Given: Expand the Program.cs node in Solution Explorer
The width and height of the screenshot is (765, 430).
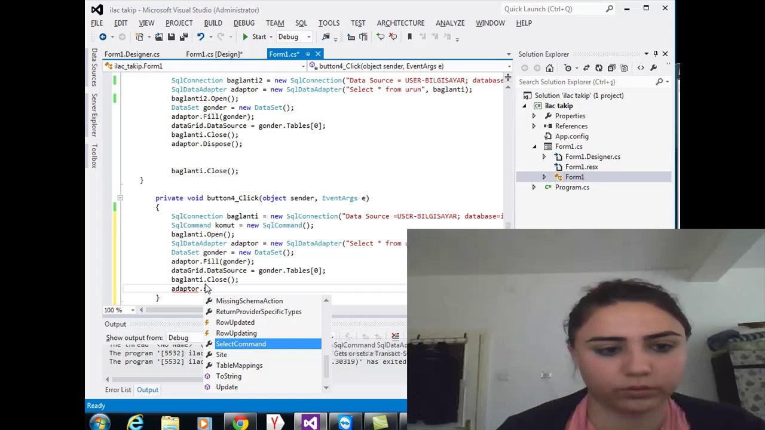Looking at the screenshot, I should [x=534, y=187].
